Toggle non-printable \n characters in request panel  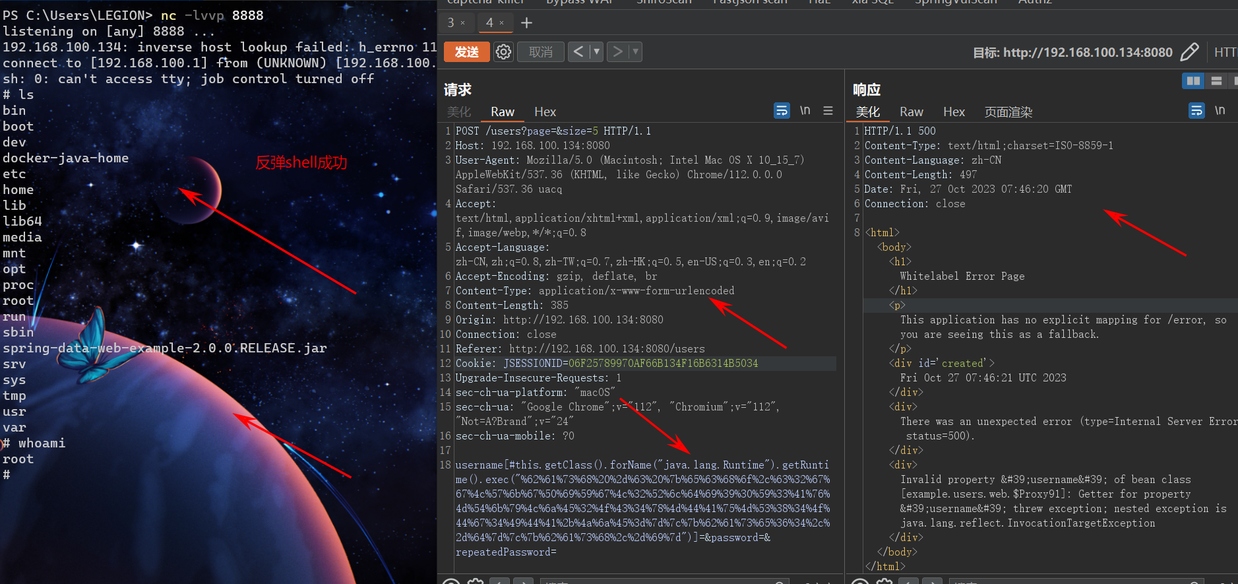click(805, 110)
